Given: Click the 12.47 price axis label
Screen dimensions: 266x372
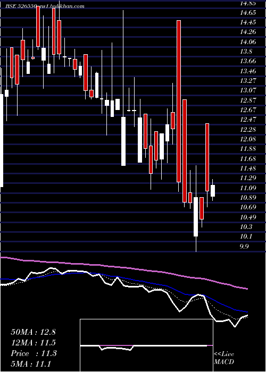Looking at the screenshot, I should pyautogui.click(x=248, y=120).
